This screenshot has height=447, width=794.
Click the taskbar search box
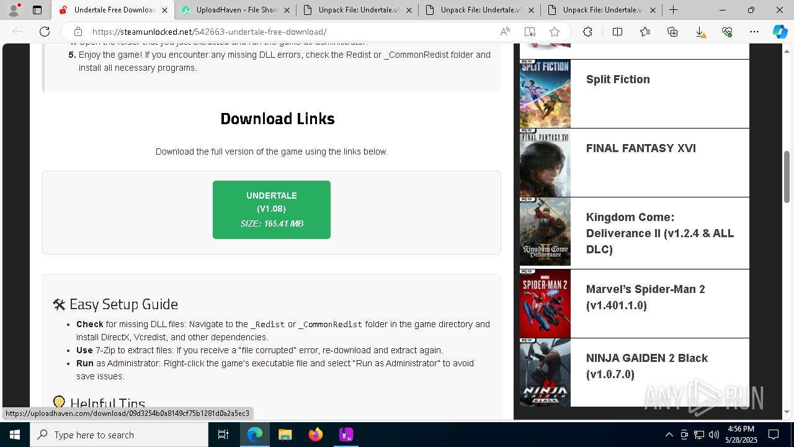pos(119,435)
